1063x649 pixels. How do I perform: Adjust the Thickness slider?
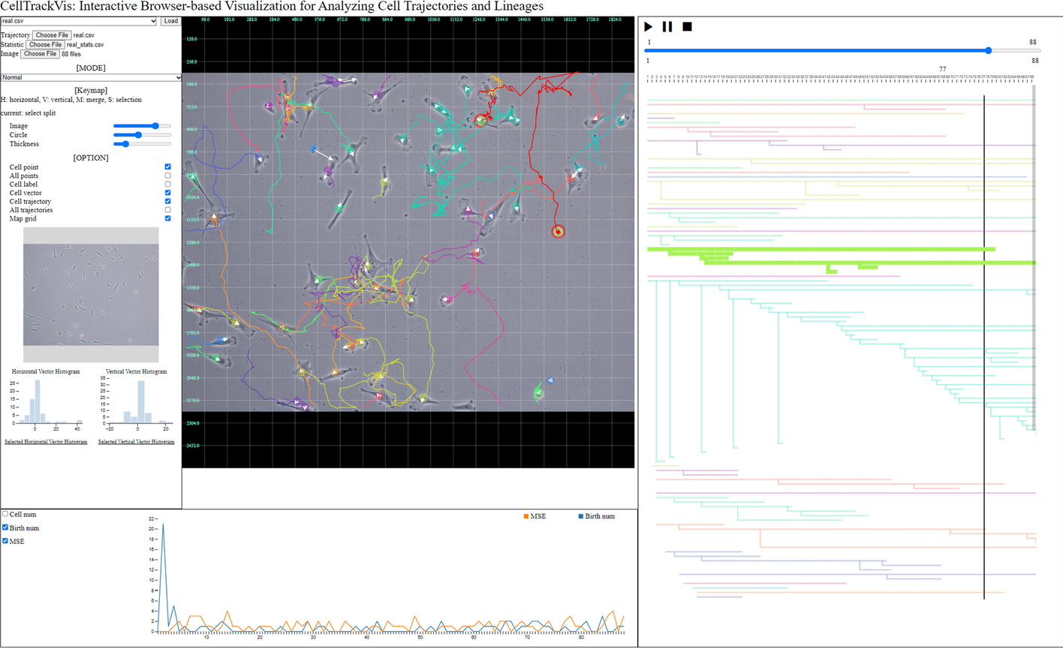(x=142, y=144)
